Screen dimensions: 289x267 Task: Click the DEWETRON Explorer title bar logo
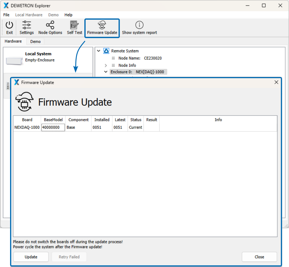[6, 5]
